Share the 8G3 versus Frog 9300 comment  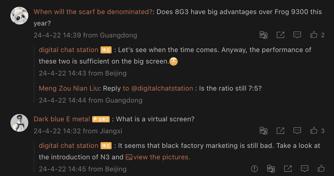click(x=280, y=35)
